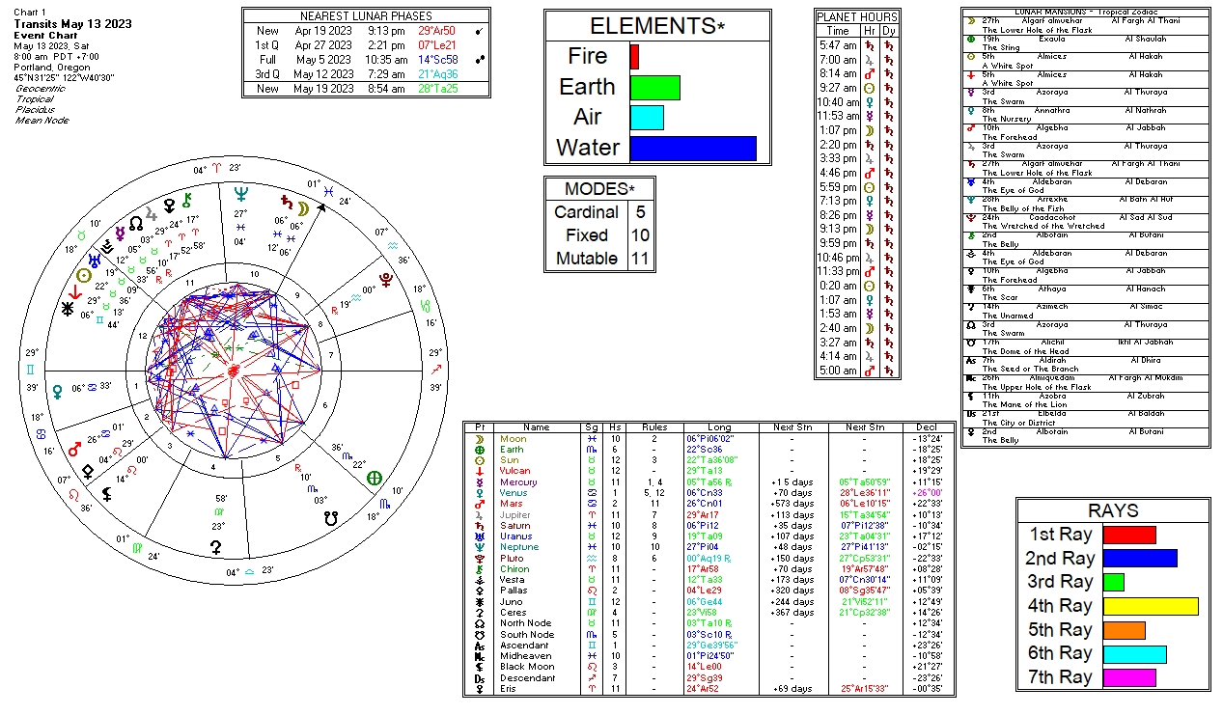
Task: Select the South Node glyph in the wheel
Action: coord(332,517)
